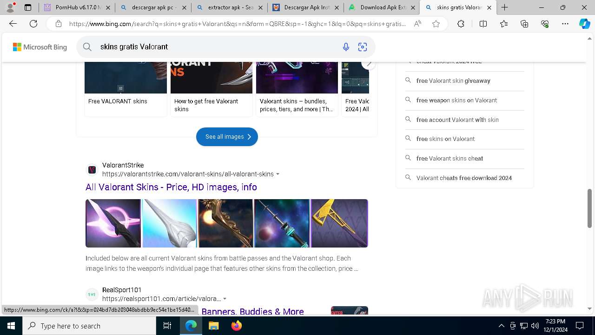The height and width of the screenshot is (335, 595).
Task: Switch to PornHub v6.17.0 tab
Action: pos(77,7)
